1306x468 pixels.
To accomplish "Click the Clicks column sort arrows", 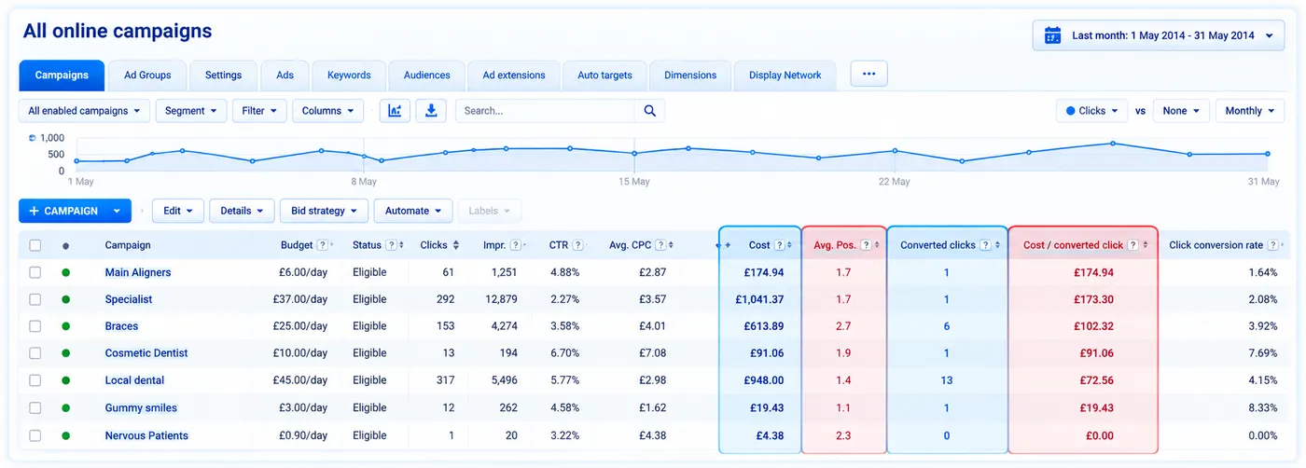I will point(455,245).
